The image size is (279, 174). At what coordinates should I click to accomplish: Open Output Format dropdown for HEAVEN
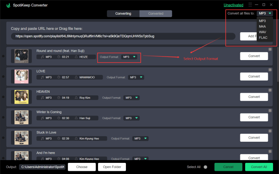(131, 98)
